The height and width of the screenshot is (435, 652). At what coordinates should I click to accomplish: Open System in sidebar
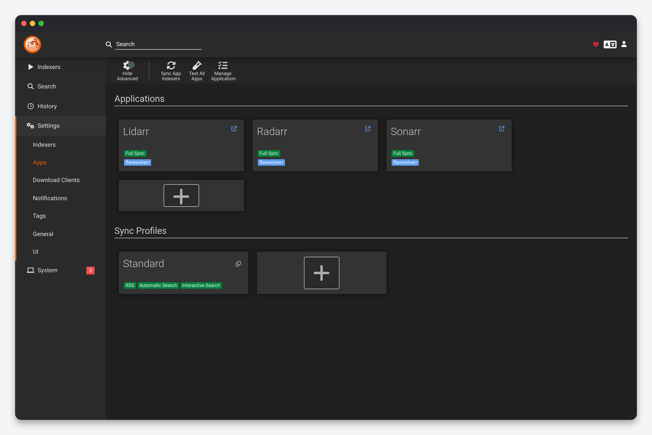pos(60,270)
